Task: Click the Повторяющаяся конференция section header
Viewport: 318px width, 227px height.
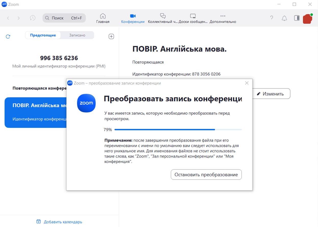Action: pyautogui.click(x=40, y=88)
